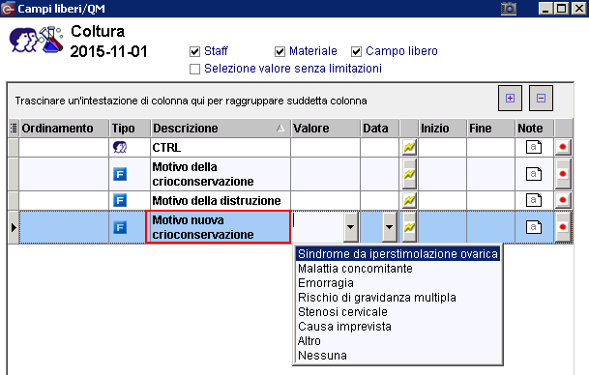
Task: Click the Valore text input in selected row
Action: pyautogui.click(x=318, y=227)
